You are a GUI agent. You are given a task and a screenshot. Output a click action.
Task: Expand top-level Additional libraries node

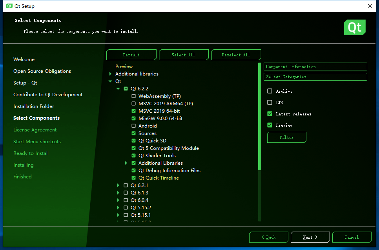click(x=111, y=74)
